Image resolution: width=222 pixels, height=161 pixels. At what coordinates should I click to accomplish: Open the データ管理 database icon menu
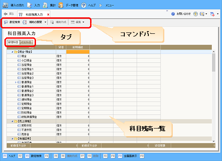(x=61, y=5)
